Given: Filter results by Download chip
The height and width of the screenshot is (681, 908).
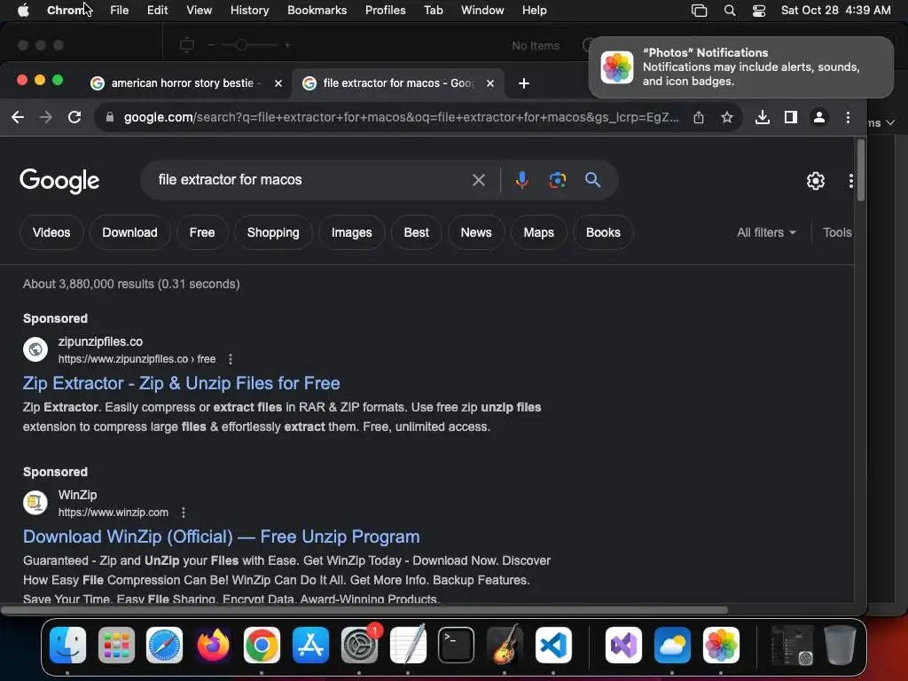Looking at the screenshot, I should 129,233.
